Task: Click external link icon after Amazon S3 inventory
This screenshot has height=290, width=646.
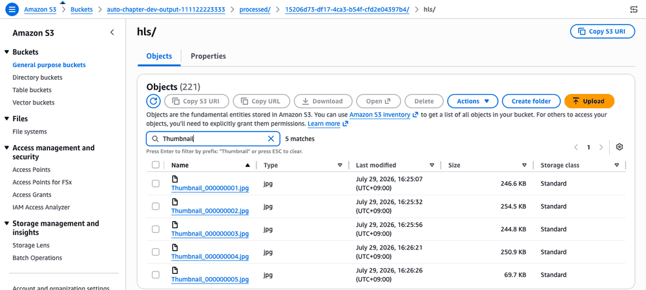Action: (415, 115)
